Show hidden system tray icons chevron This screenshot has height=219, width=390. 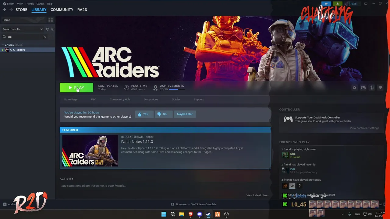coord(343,214)
